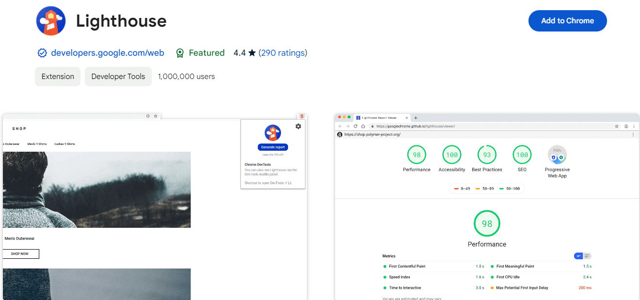Open Lighthouse popup settings gear
This screenshot has height=300, width=640.
(x=298, y=126)
